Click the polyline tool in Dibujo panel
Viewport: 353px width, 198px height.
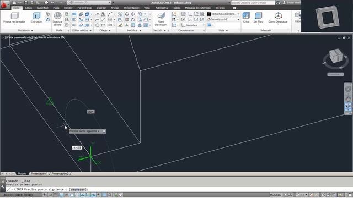(97, 14)
